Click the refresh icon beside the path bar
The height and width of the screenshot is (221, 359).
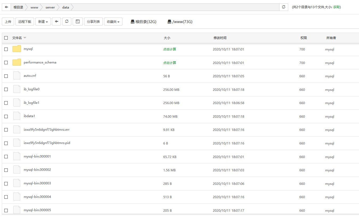tap(284, 7)
